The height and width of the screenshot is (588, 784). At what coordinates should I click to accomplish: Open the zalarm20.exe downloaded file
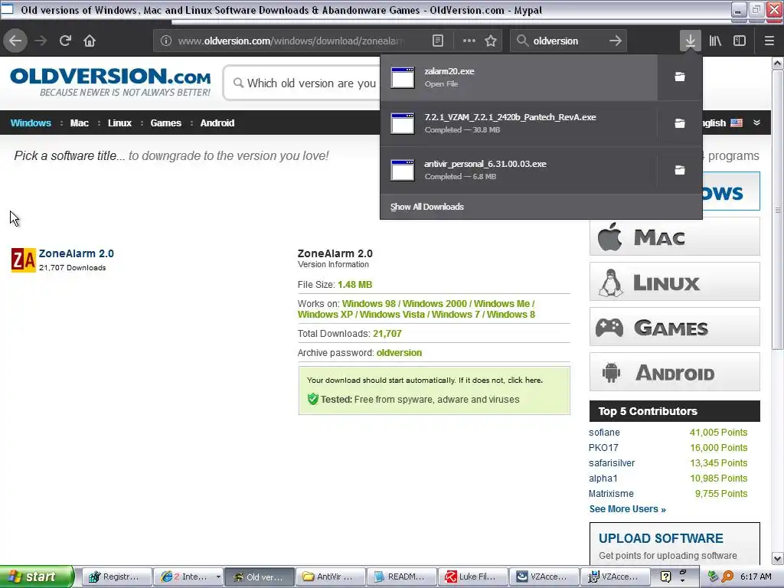pos(518,77)
